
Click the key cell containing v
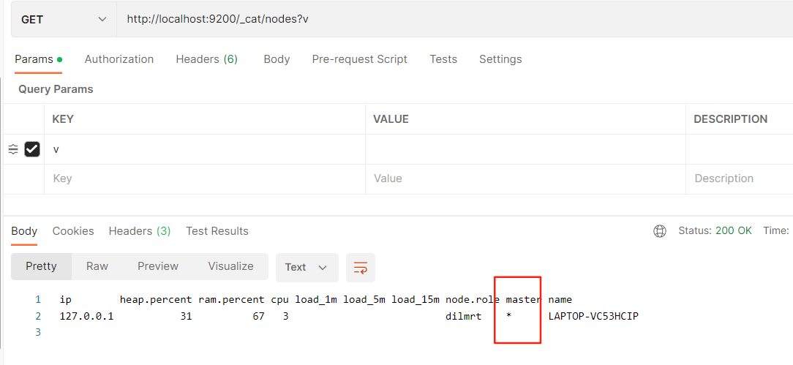205,149
